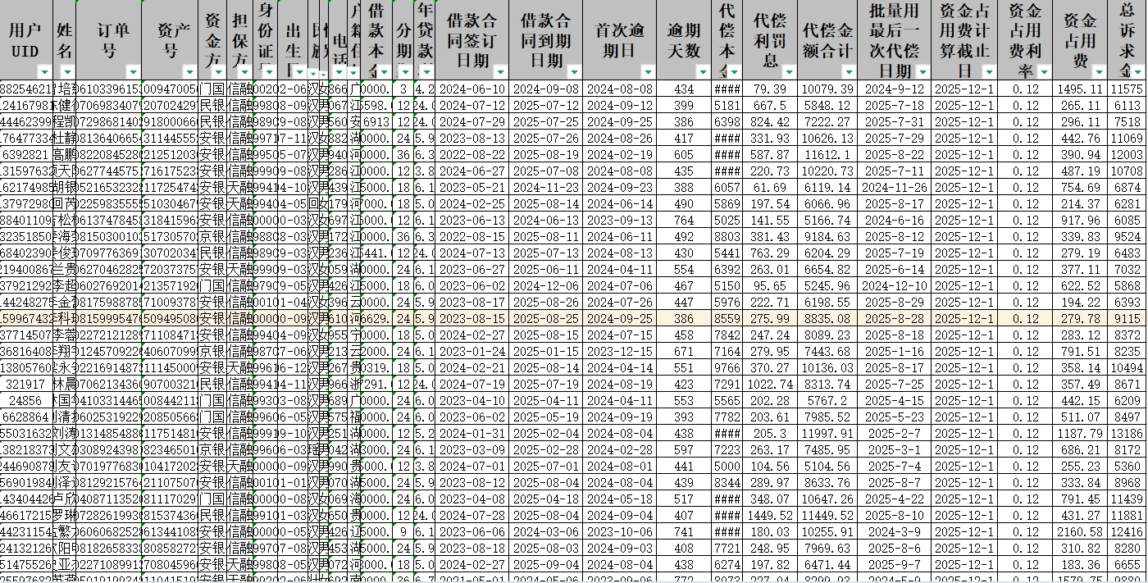Screen dimensions: 1148x583
Task: Click the highlighted row's 8835.08 cell
Action: tap(827, 318)
